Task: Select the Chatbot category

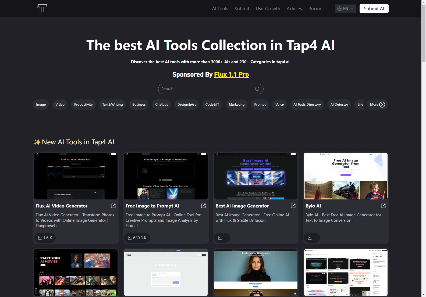Action: click(161, 105)
